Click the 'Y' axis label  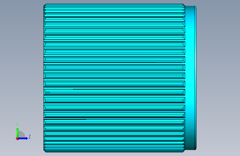(x=17, y=125)
